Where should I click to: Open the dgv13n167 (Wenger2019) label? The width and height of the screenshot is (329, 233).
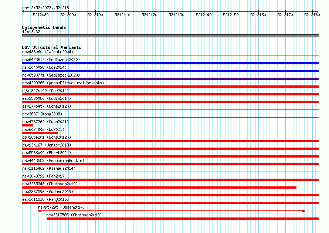point(47,145)
